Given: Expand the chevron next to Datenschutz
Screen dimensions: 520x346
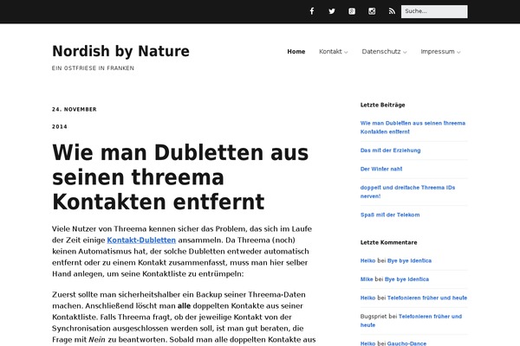Looking at the screenshot, I should (405, 52).
